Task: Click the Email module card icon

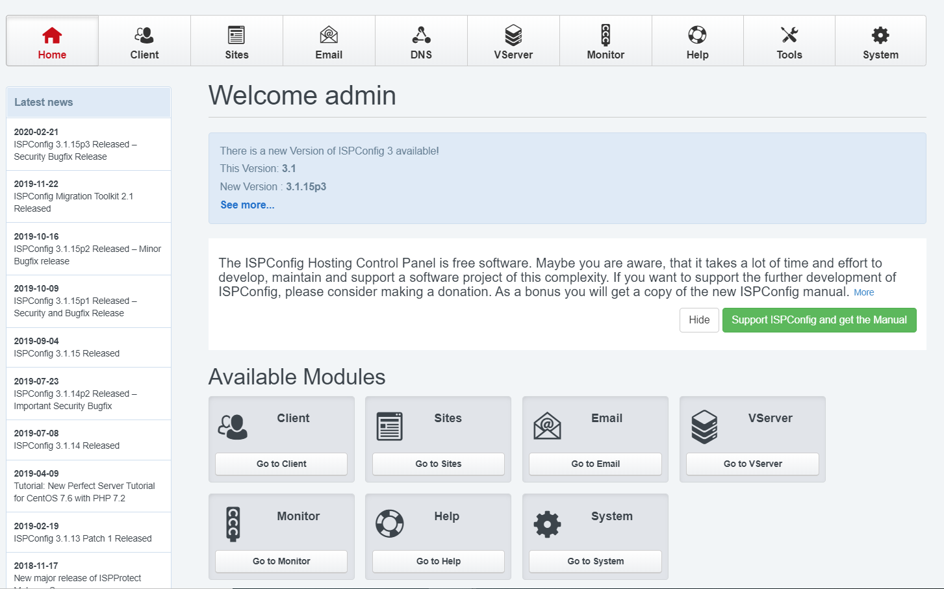Action: (547, 426)
